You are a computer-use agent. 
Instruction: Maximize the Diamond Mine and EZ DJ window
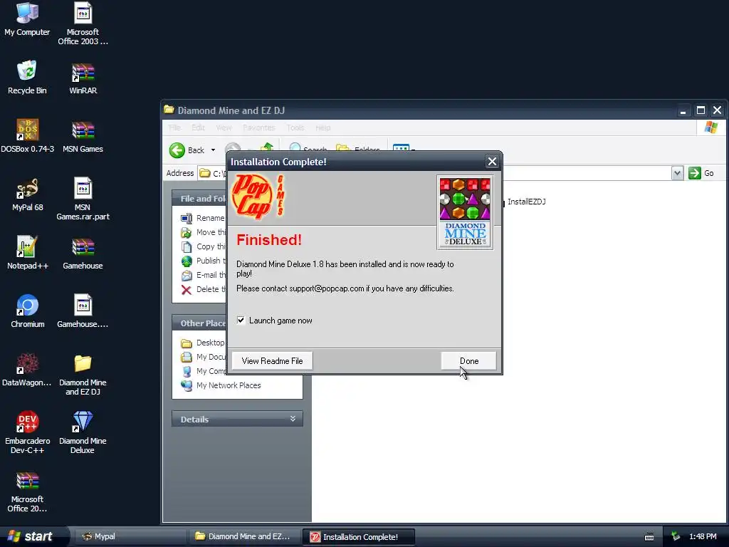click(x=701, y=110)
